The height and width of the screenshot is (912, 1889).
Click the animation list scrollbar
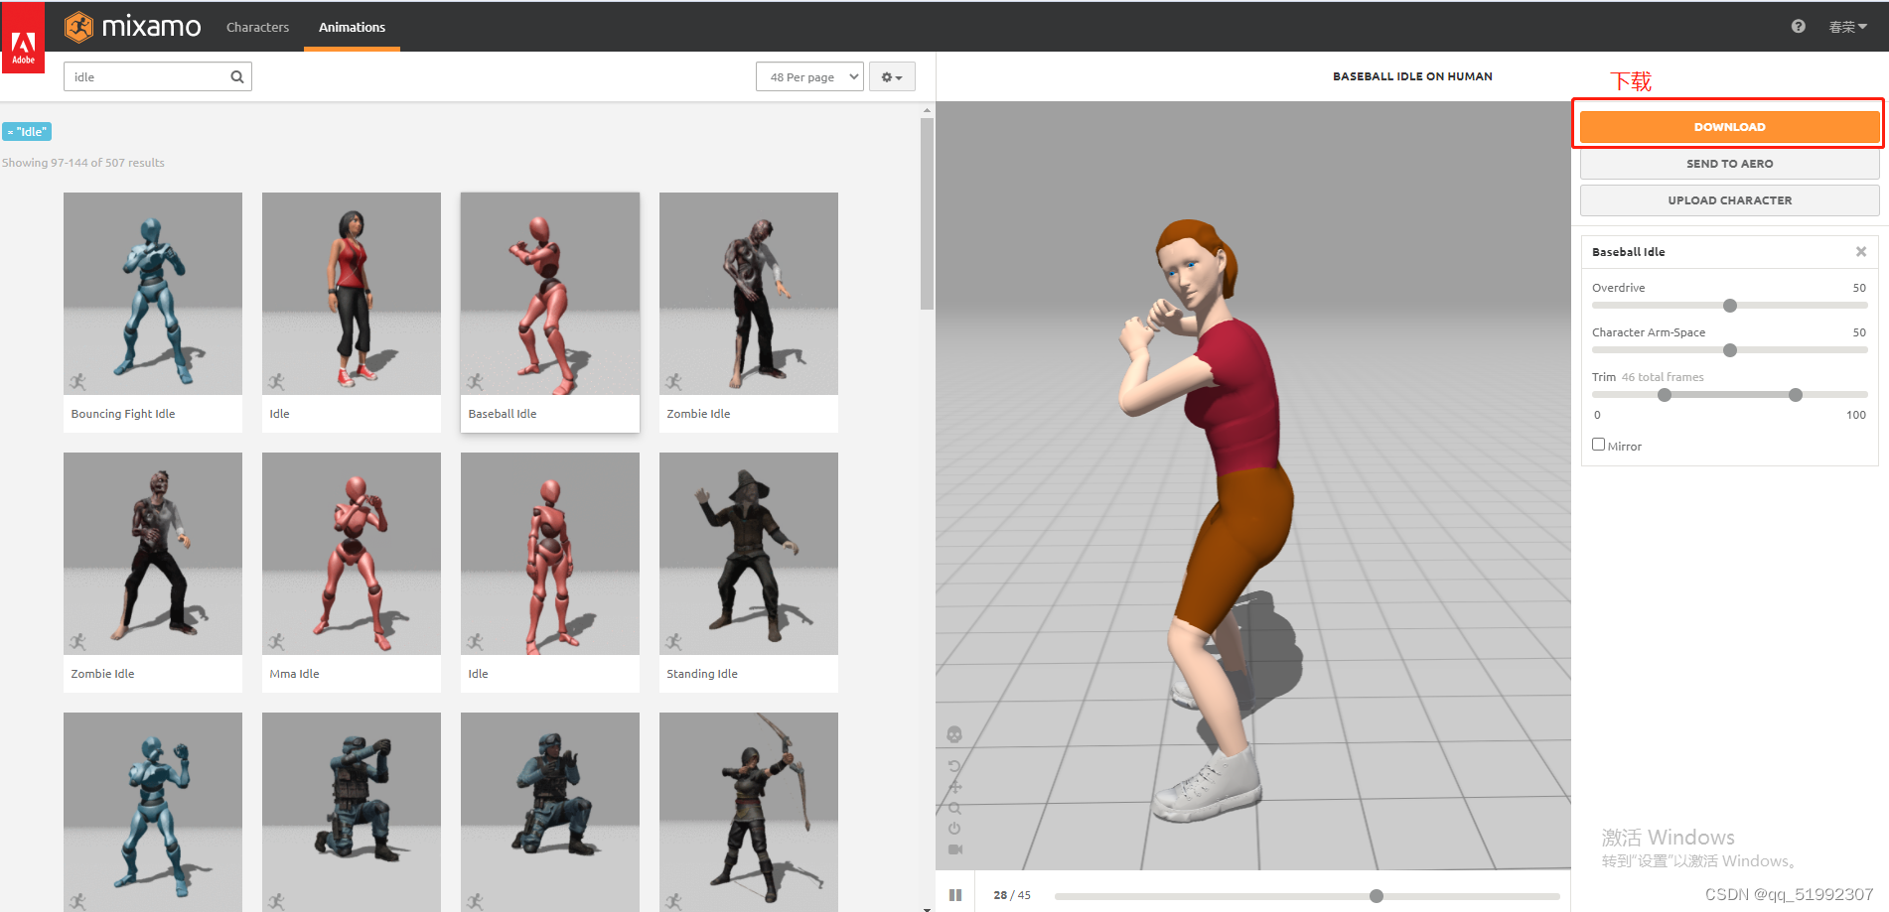(927, 214)
